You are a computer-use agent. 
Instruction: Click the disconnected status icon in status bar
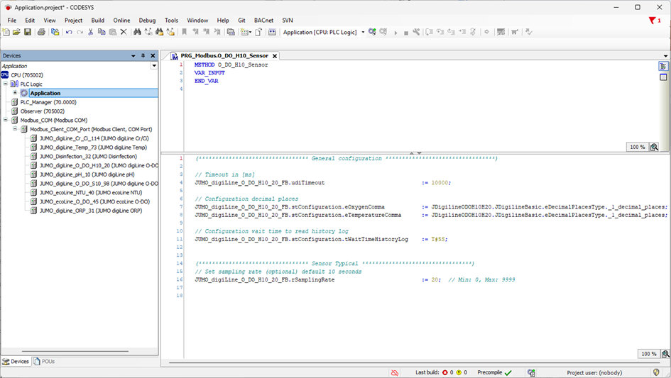[x=395, y=372]
